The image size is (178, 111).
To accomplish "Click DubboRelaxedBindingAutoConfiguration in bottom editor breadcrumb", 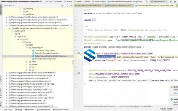I will coord(100,106).
